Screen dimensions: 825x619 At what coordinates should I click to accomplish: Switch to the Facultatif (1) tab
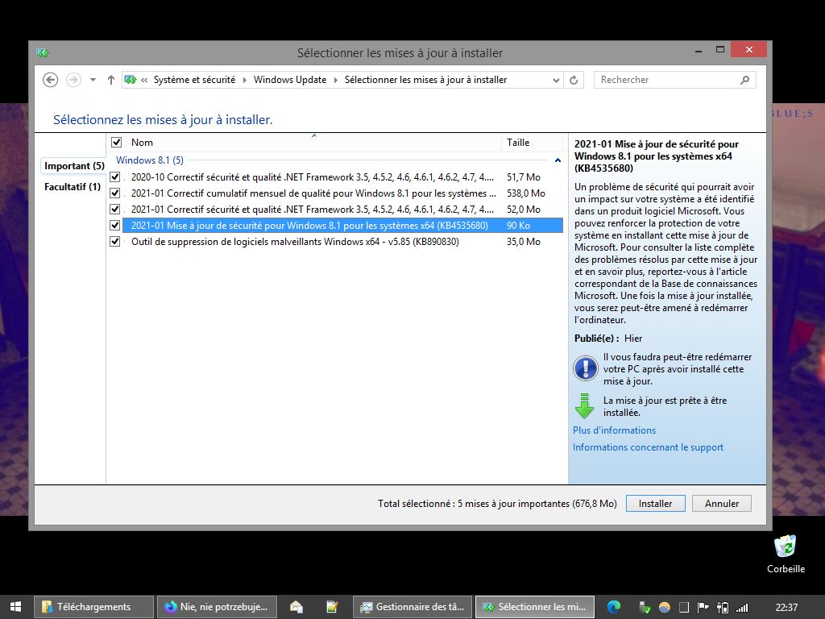click(x=72, y=187)
